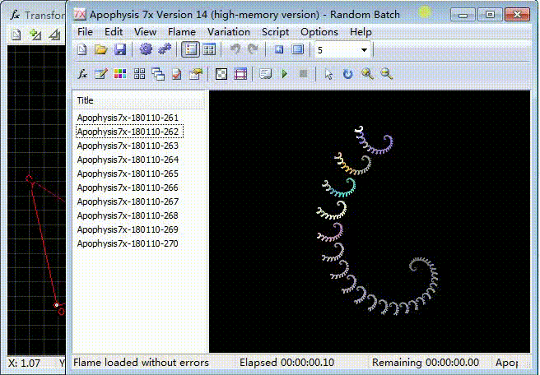Image resolution: width=540 pixels, height=375 pixels.
Task: Select the blue rotate mode tool
Action: coord(348,74)
